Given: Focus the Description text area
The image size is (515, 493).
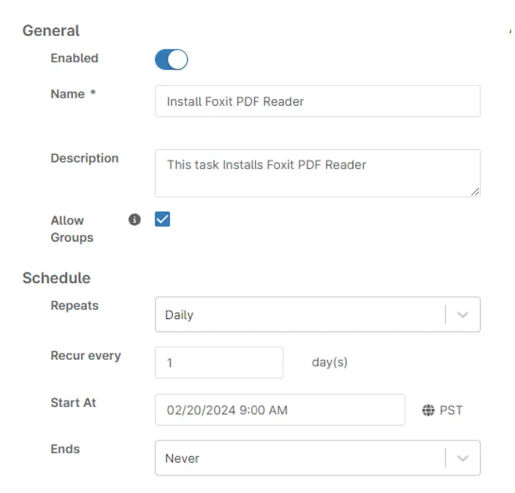Looking at the screenshot, I should coord(317,174).
